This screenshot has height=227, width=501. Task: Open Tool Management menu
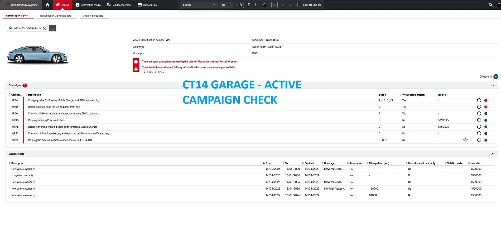[x=119, y=5]
